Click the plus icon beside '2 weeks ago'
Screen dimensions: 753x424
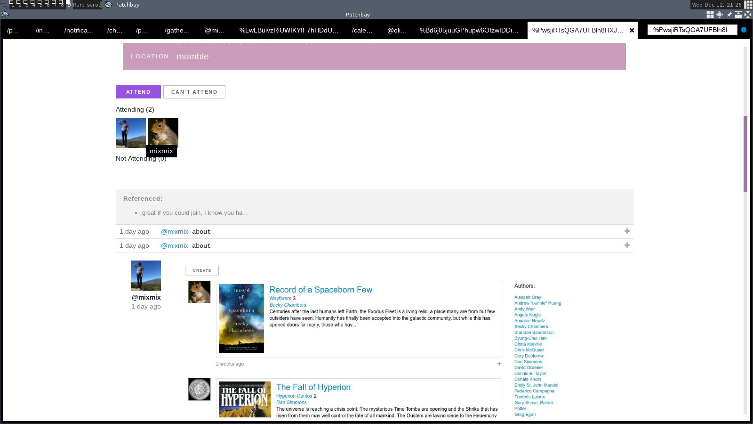pos(499,364)
